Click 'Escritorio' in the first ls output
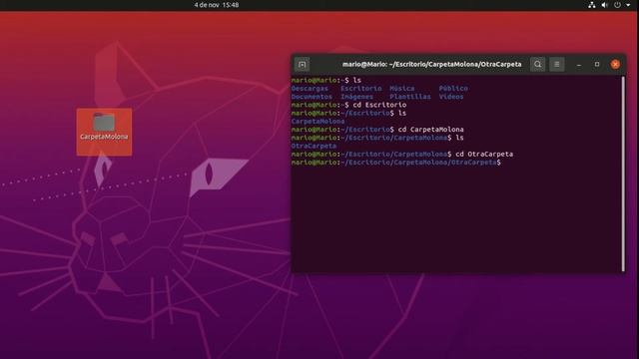This screenshot has height=359, width=639. 361,89
